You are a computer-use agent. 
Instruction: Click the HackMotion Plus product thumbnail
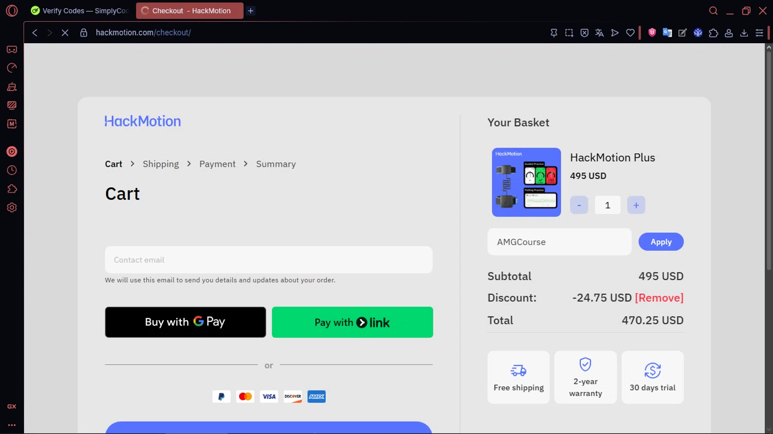526,182
